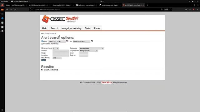Click the OSSEC WebUI logo
This screenshot has width=200, height=112.
coord(60,19)
